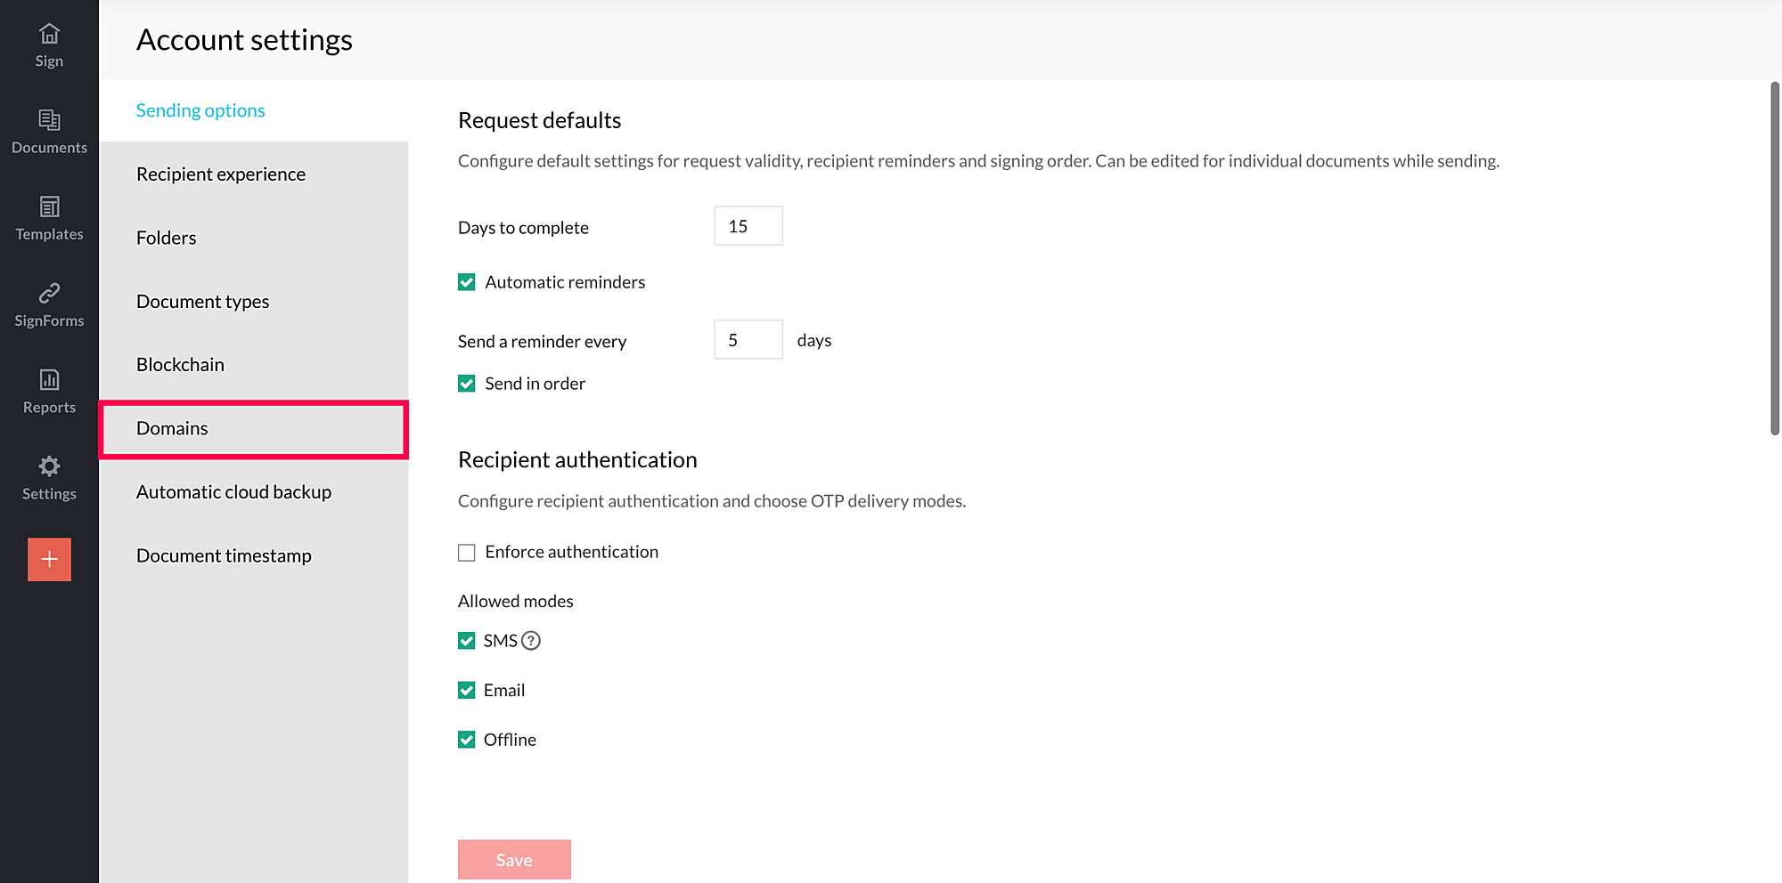Open the Templates icon in sidebar

point(49,207)
